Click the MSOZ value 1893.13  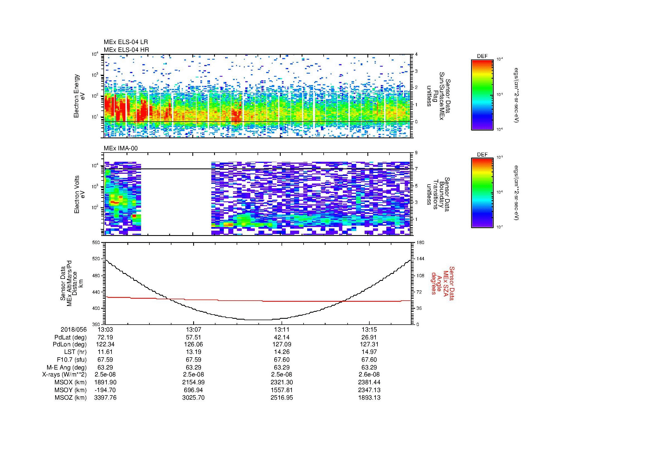(369, 398)
